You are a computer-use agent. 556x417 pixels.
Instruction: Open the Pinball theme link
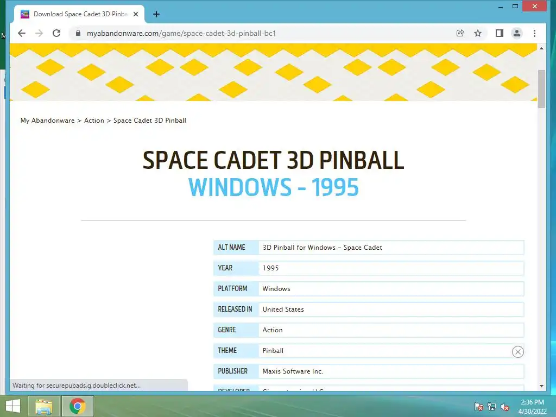[273, 351]
